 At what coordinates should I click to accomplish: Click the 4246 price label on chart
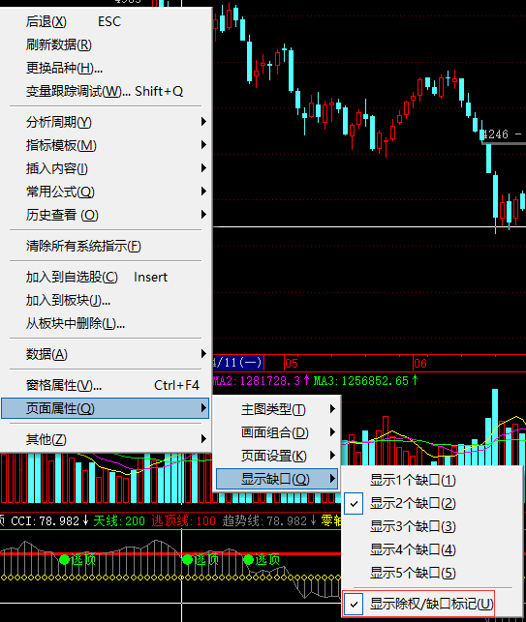495,134
